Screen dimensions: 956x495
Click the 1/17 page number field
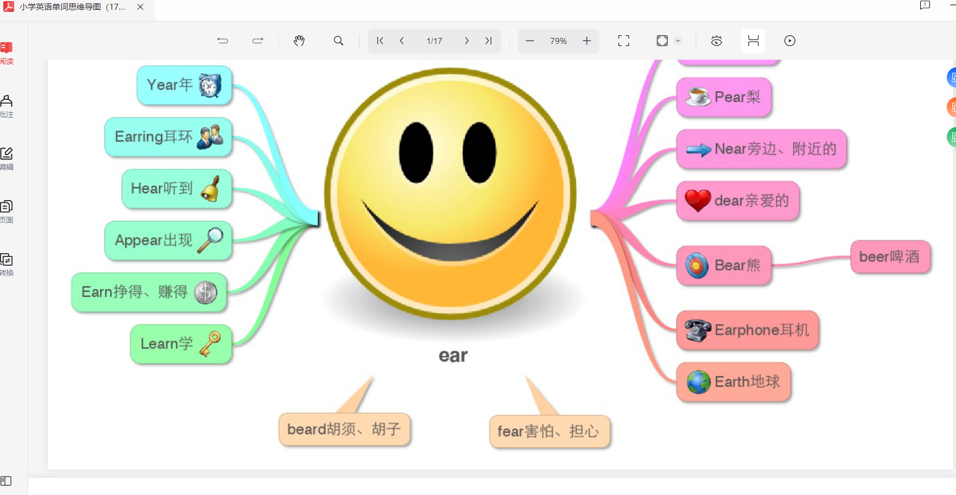(434, 41)
